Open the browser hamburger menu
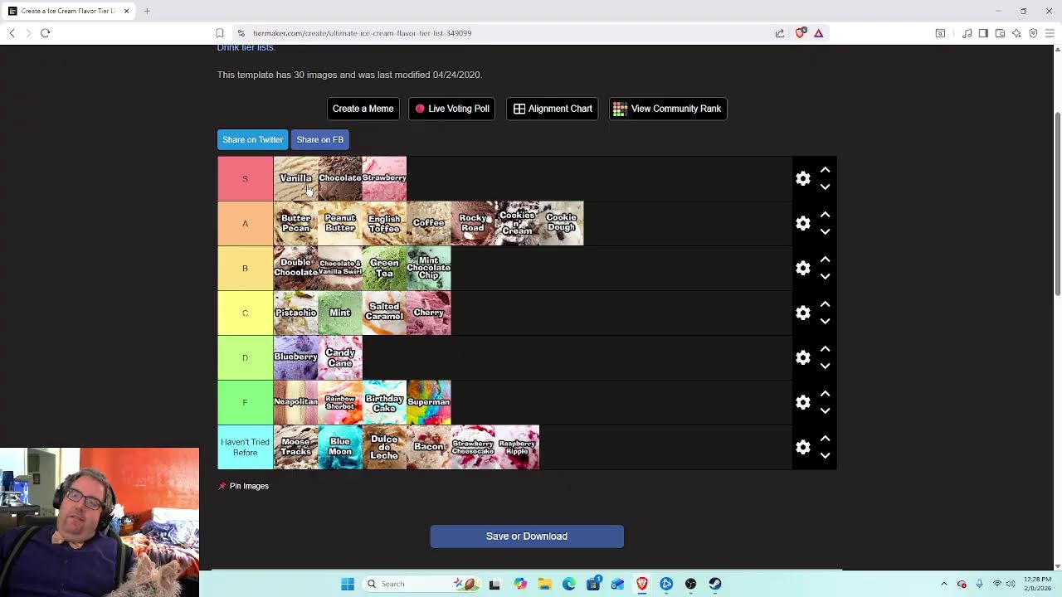This screenshot has width=1062, height=597. pos(1050,33)
